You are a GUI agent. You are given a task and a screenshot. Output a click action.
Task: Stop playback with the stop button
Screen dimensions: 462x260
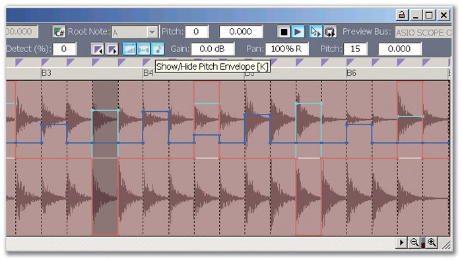click(284, 32)
